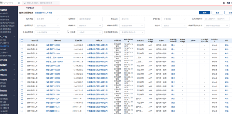Open the 债券评级变动方向 dropdown

pos(217,26)
